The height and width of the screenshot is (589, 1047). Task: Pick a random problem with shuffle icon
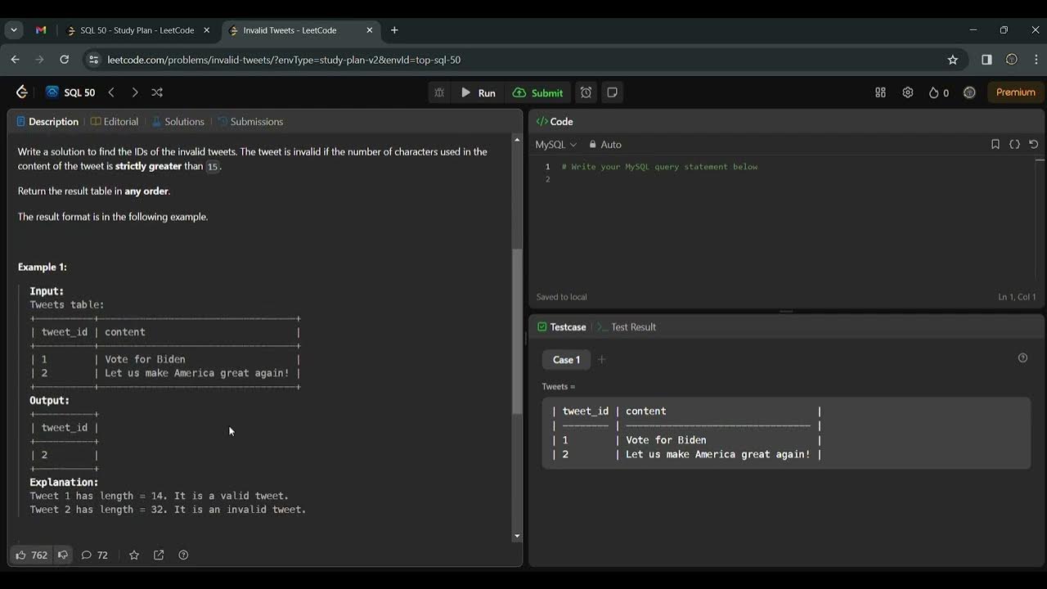(157, 92)
